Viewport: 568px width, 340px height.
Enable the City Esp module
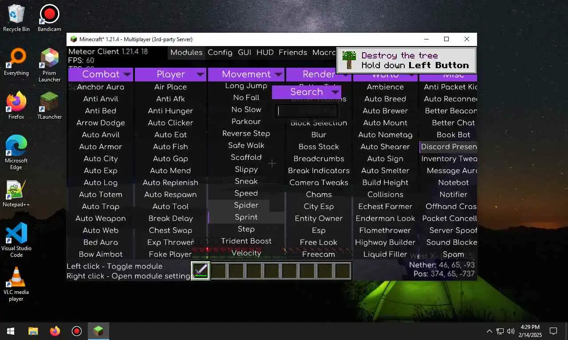pos(319,207)
